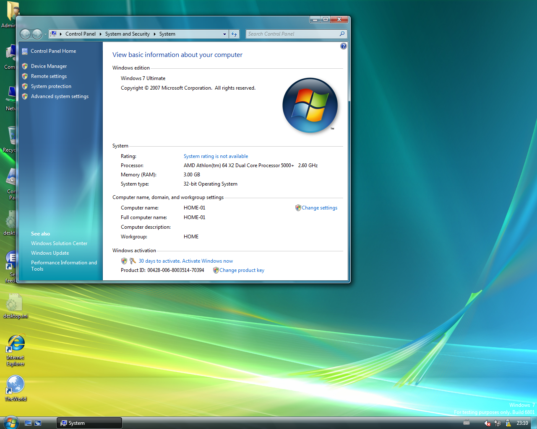Expand the Control Panel breadcrumb arrow
This screenshot has width=537, height=429.
[101, 34]
